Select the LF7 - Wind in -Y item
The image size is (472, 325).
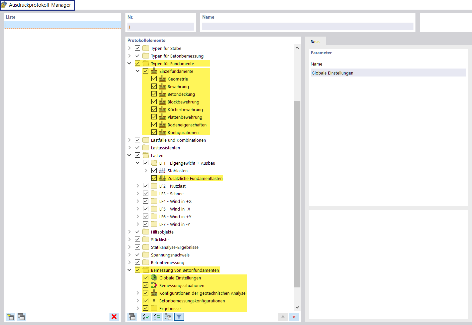[x=175, y=224]
